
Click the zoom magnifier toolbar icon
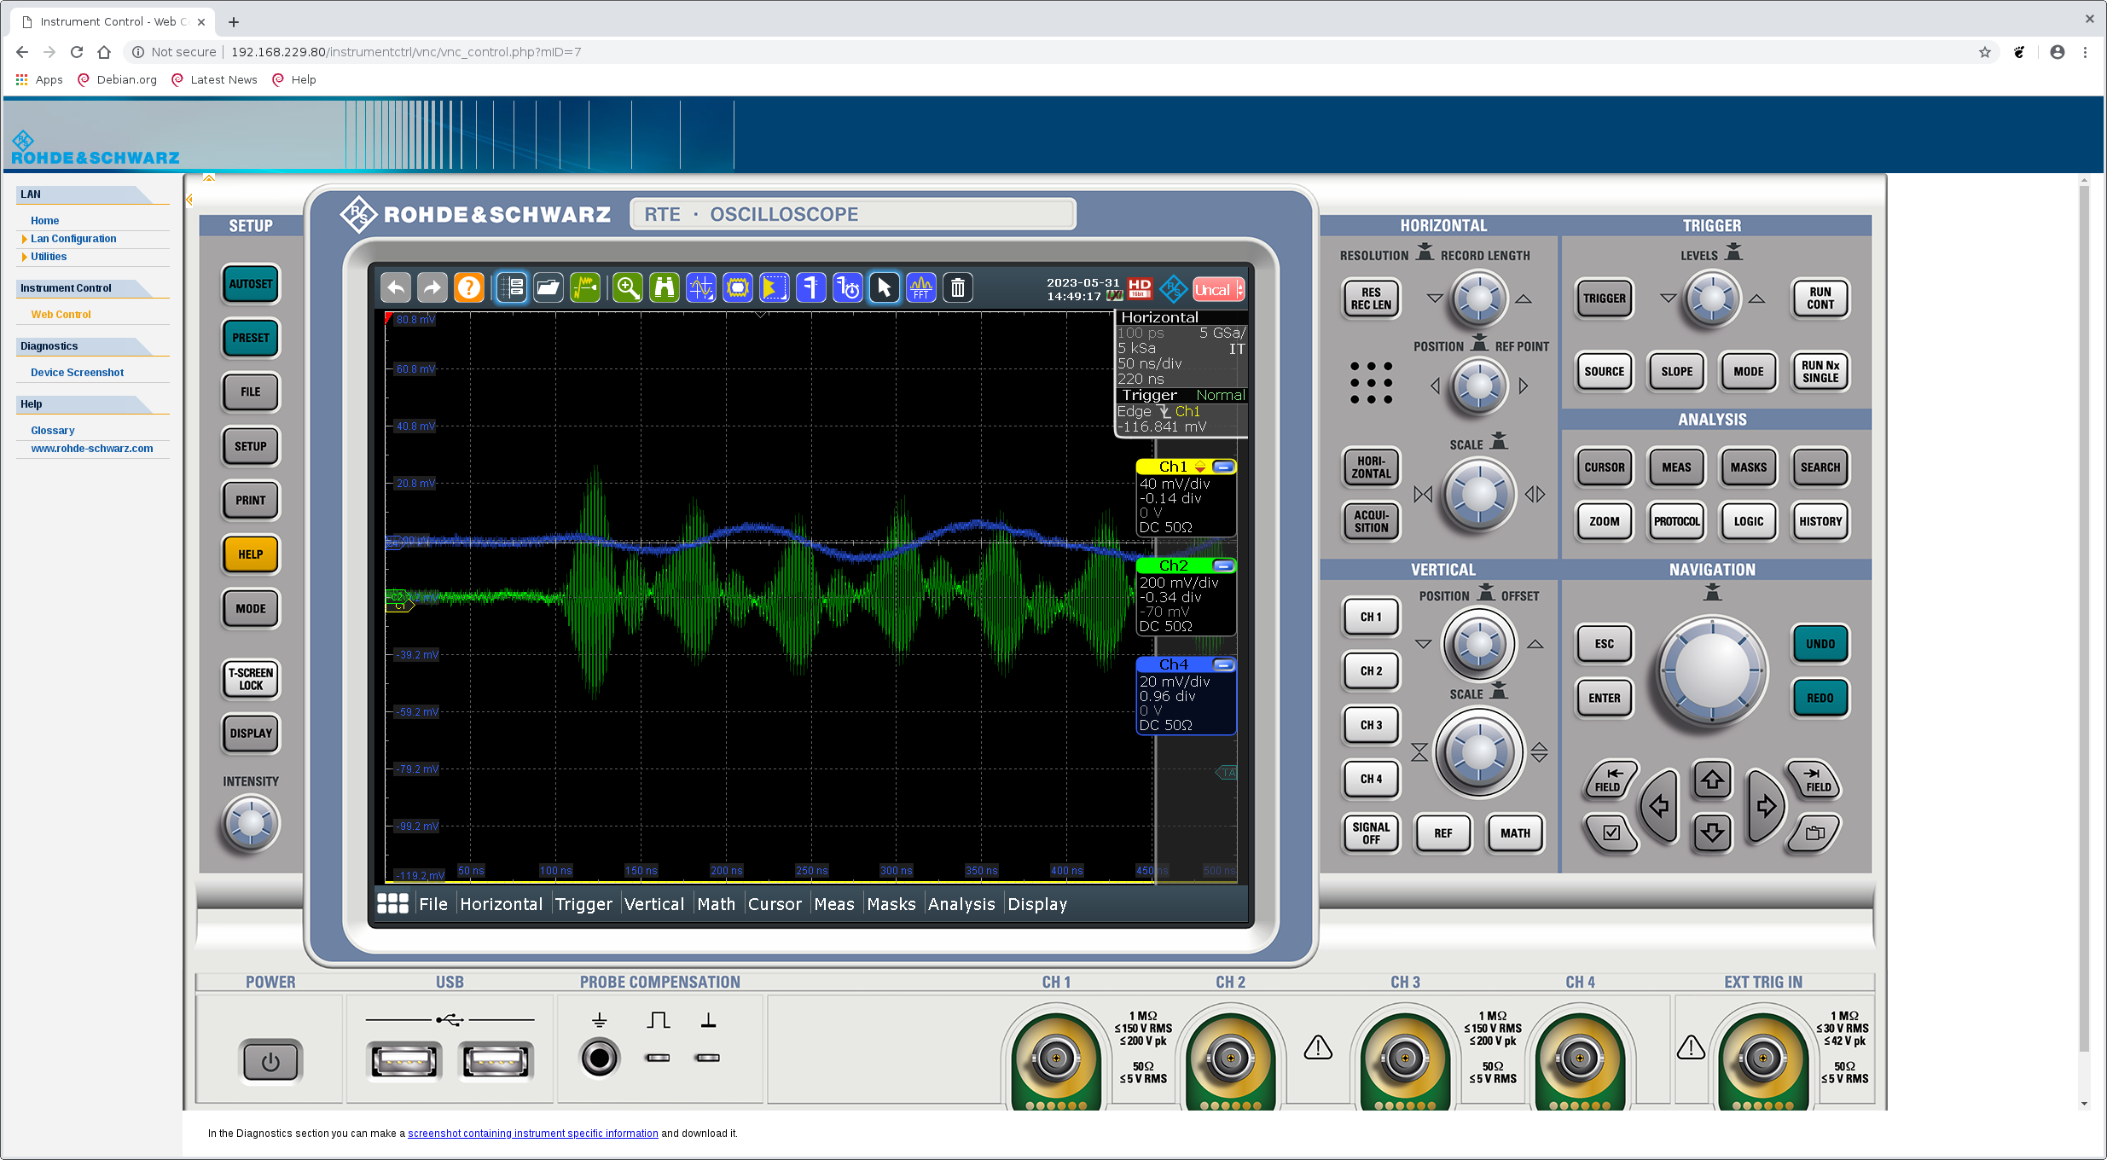(628, 288)
